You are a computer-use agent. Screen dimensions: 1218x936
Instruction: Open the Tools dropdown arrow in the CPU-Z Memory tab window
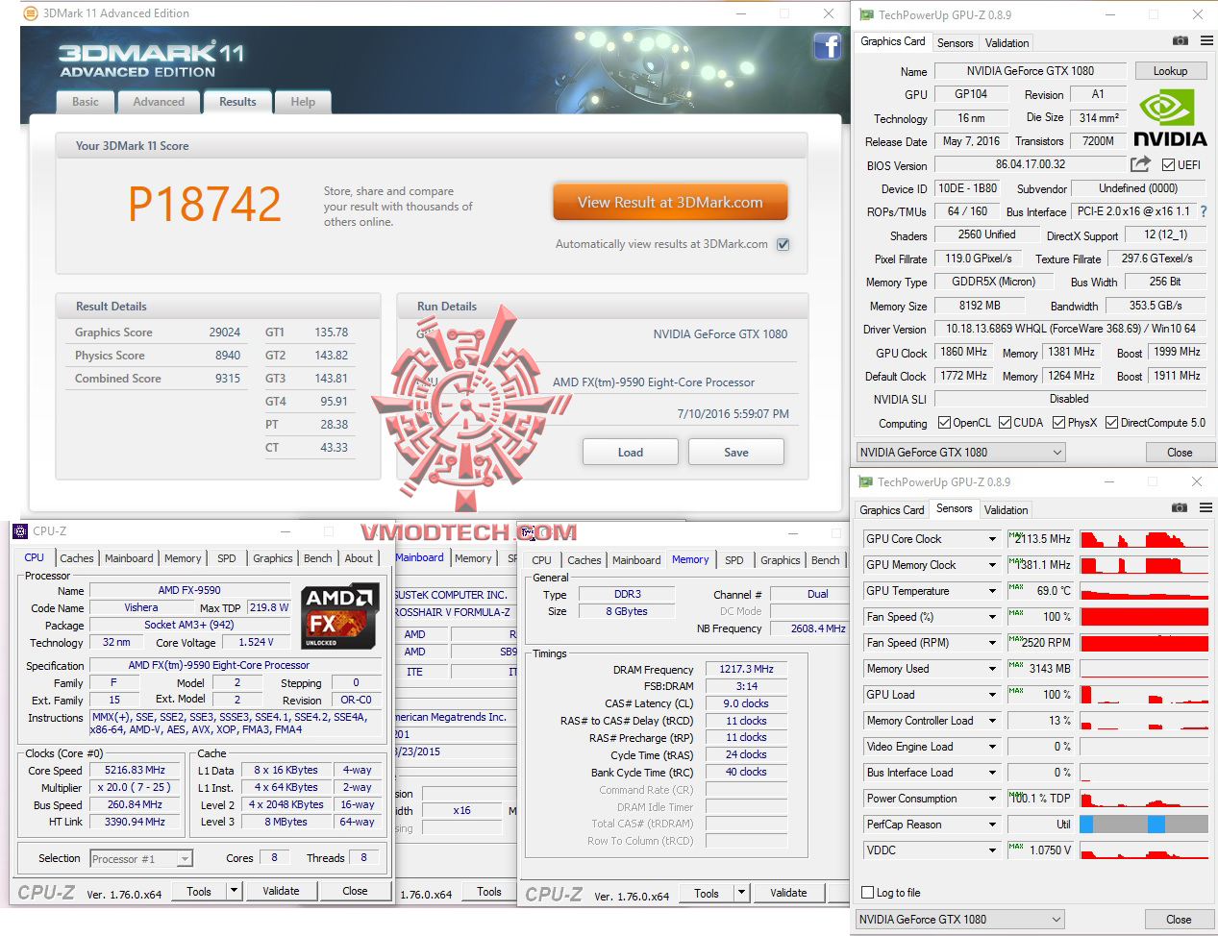tap(741, 893)
